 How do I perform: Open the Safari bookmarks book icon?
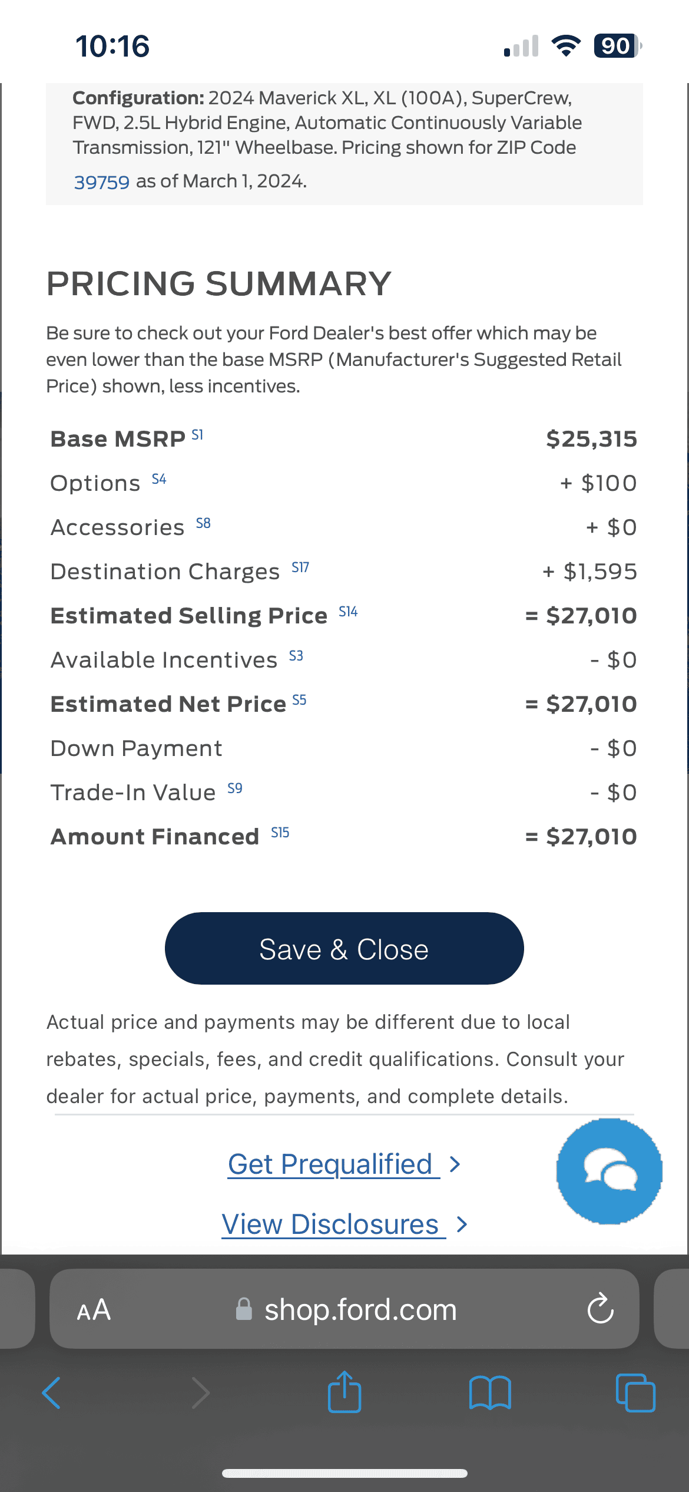coord(490,1393)
